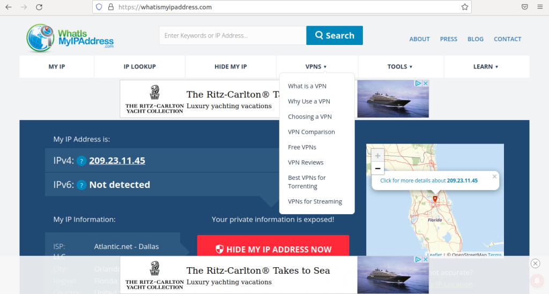Click the Ritz-Carlton yacht image in top ad
Screen dimensions: 549x294
(x=393, y=99)
